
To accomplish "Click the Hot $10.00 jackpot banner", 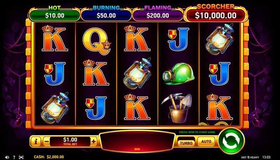I will tap(55, 14).
